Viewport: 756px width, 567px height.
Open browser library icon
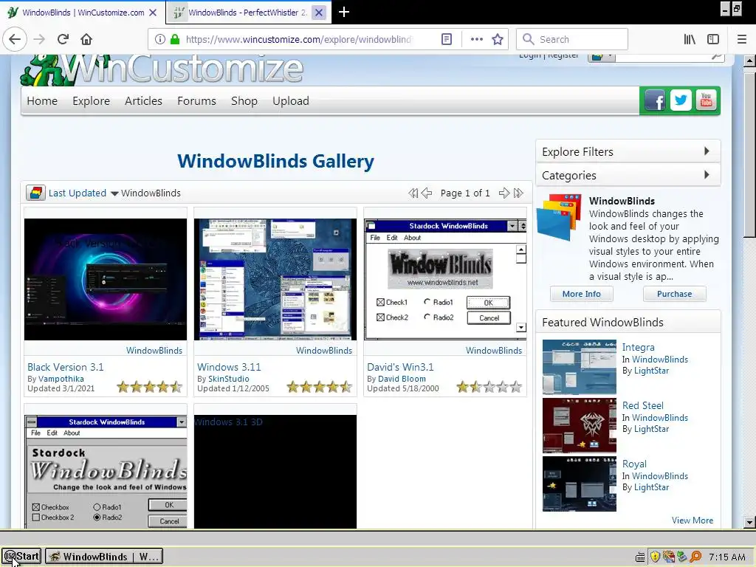coord(690,39)
